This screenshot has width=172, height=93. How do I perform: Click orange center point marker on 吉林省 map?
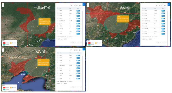pyautogui.click(x=116, y=24)
